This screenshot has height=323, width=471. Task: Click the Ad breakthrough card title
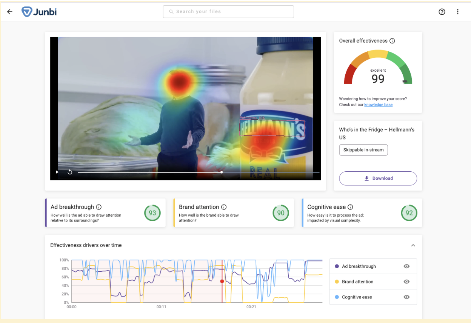point(72,207)
